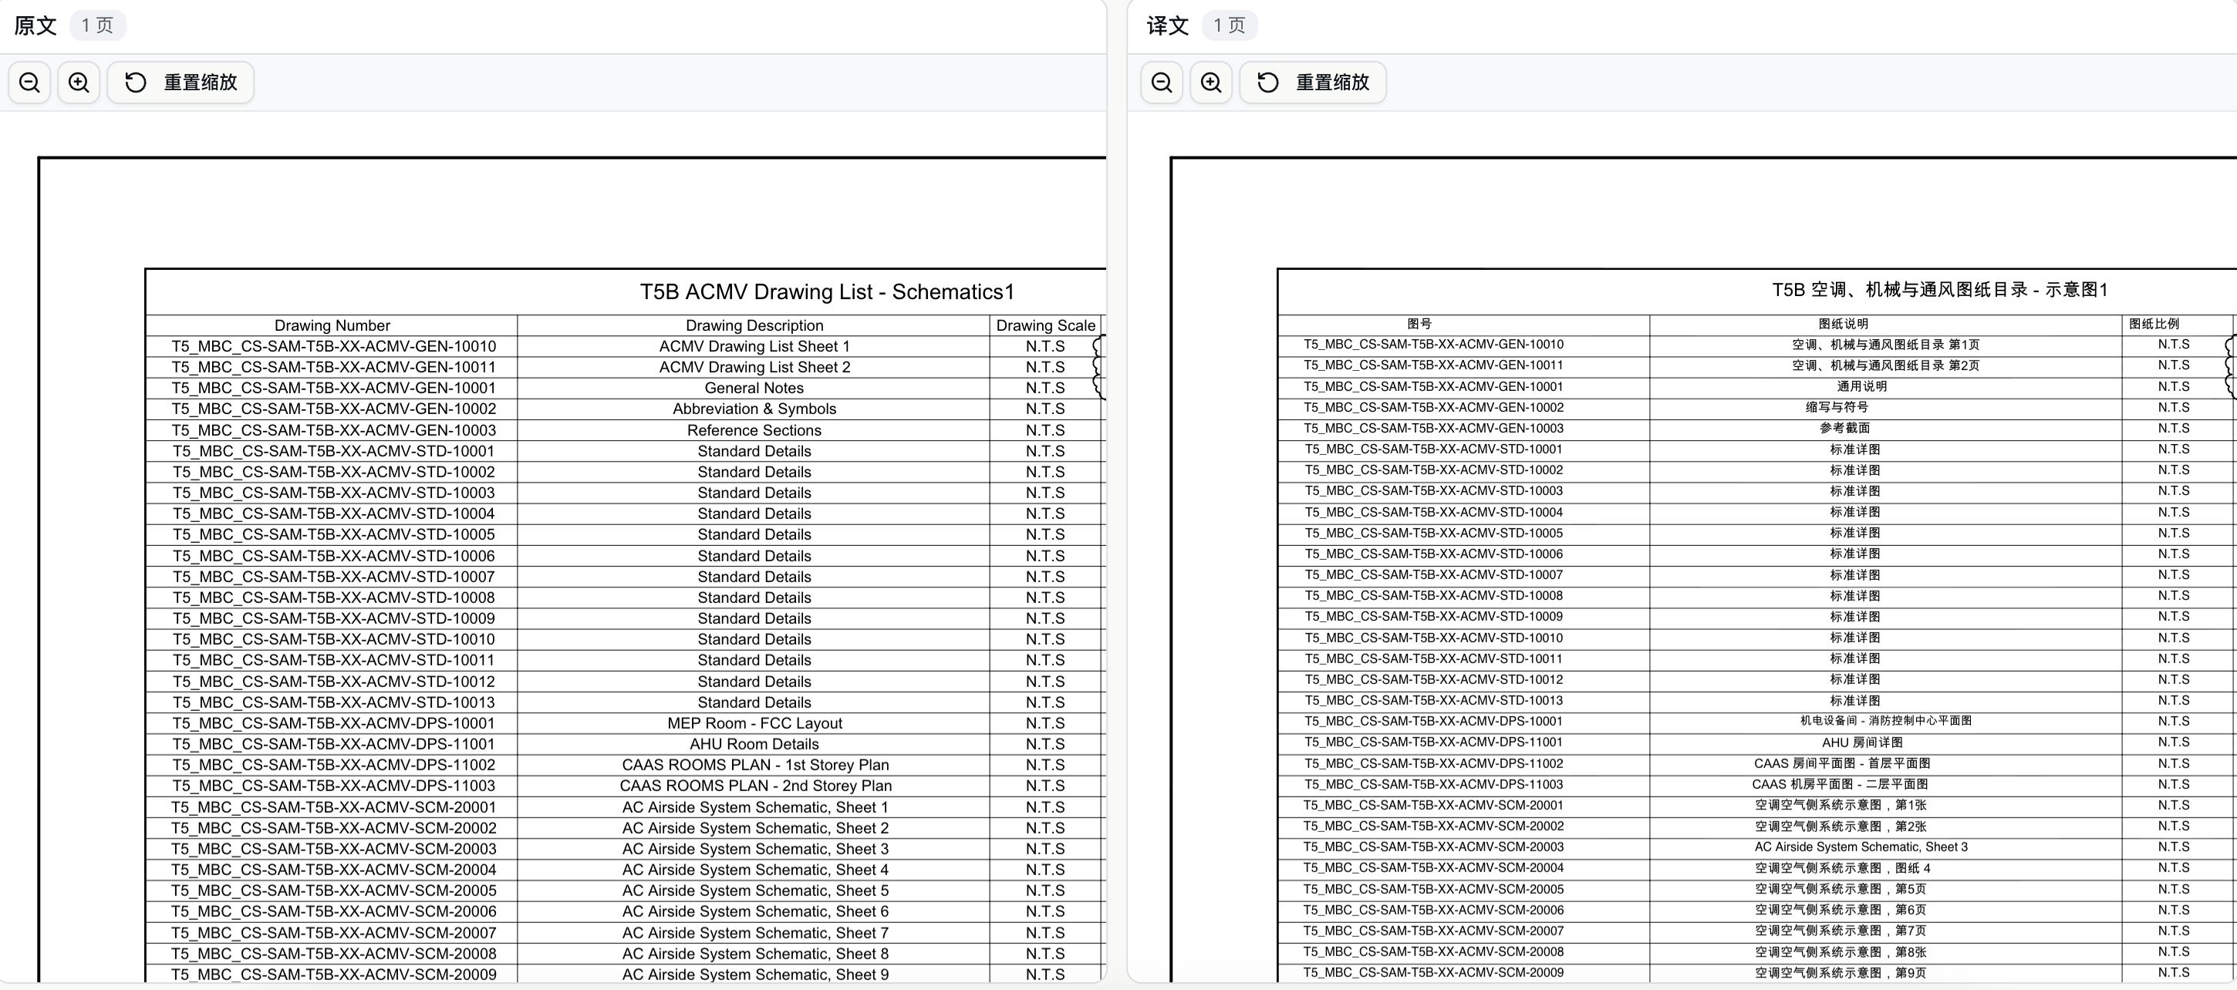Click SCM-20009 drawing number in 原文 table
Screen dimensions: 2237x990
point(333,975)
